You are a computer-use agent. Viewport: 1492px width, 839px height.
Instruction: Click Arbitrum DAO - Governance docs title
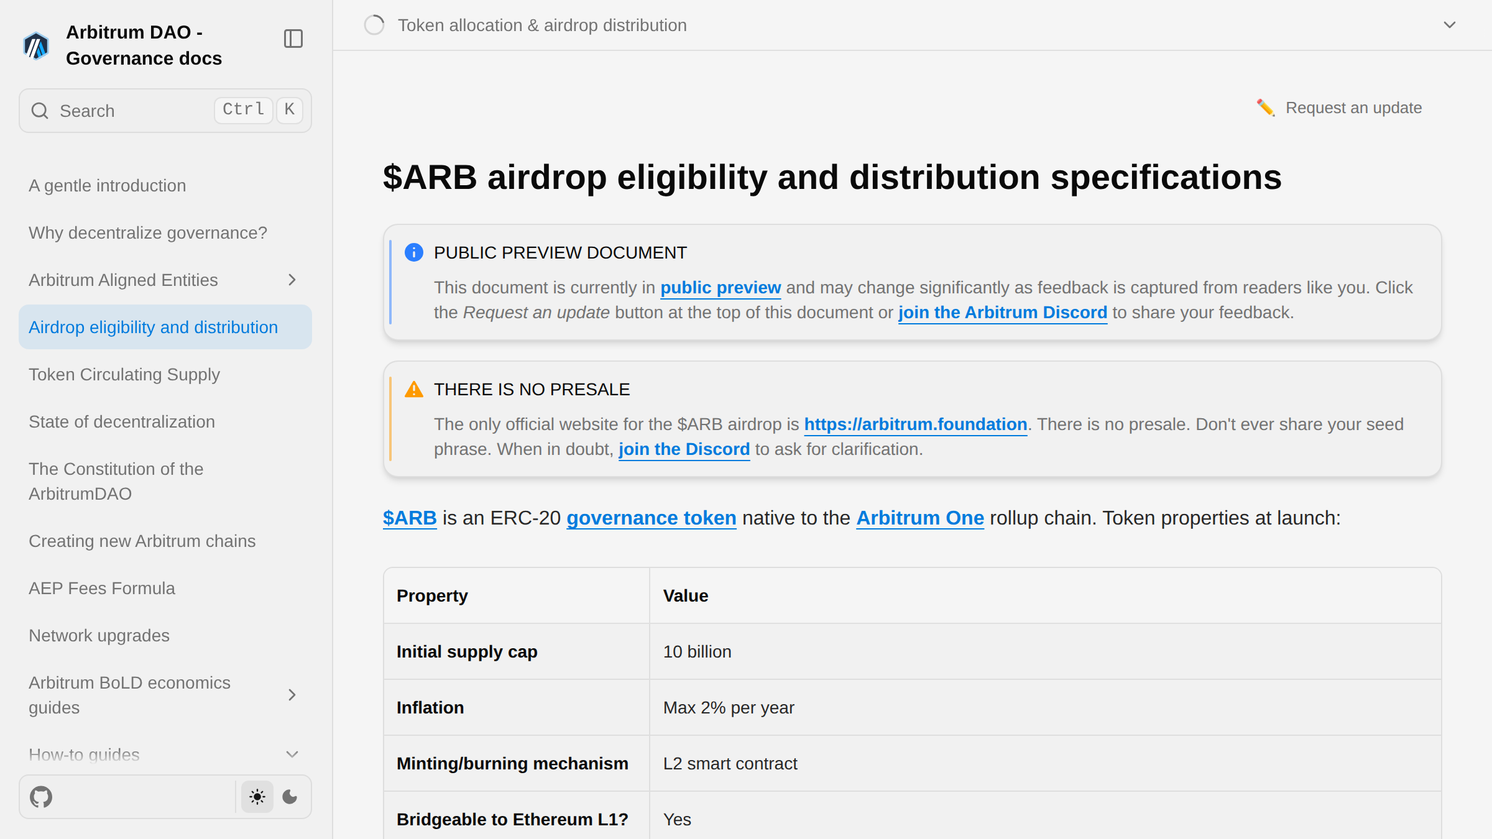[144, 45]
